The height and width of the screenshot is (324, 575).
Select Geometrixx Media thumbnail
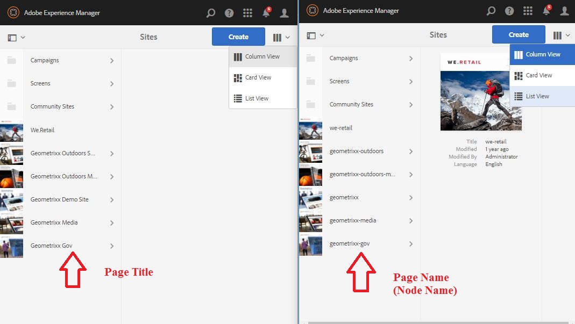point(11,222)
